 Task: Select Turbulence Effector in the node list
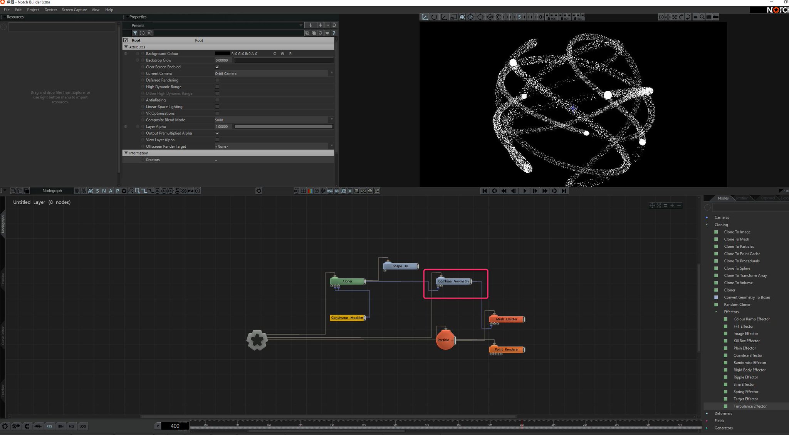[750, 406]
